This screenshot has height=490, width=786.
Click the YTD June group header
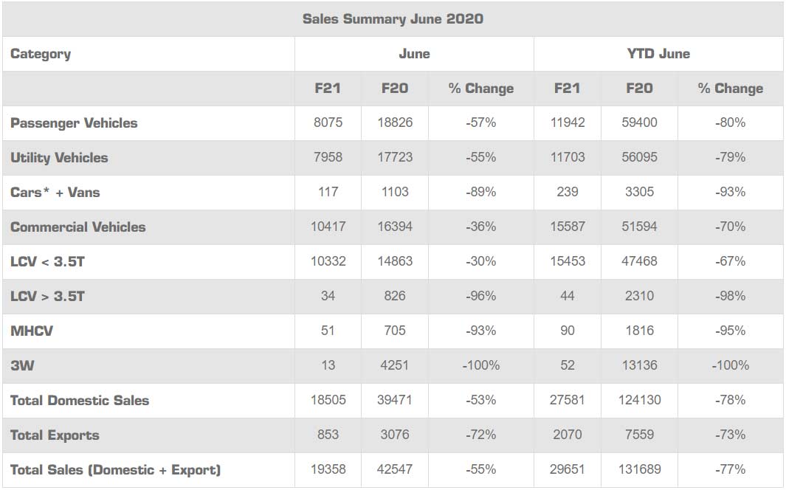[658, 54]
